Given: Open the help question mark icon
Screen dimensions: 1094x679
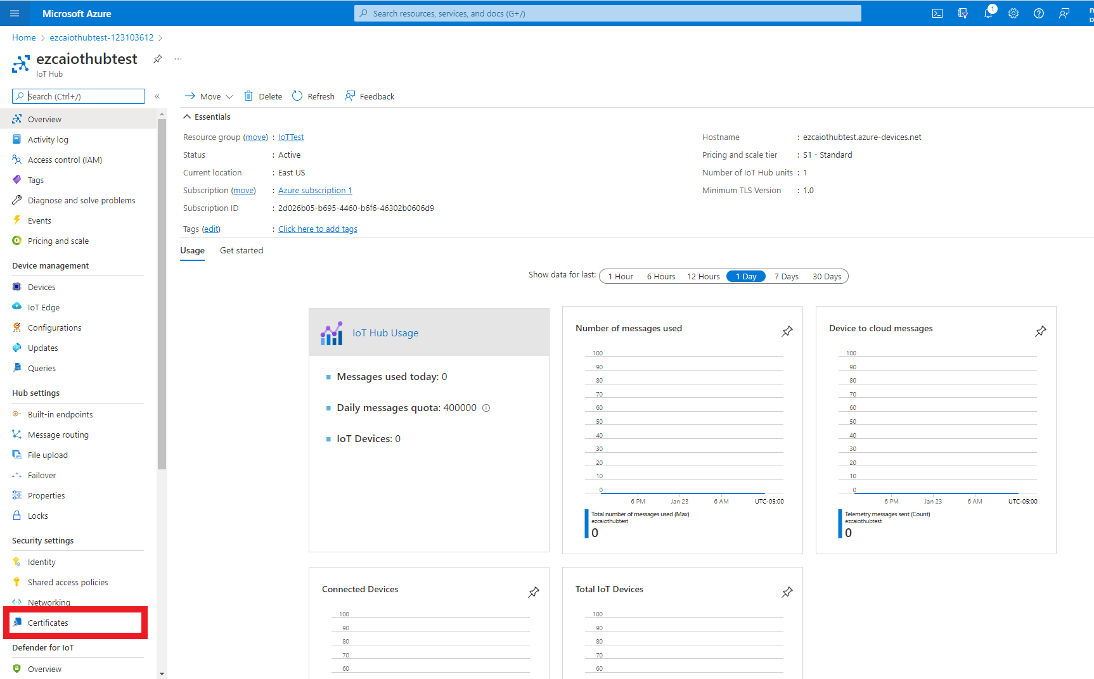Looking at the screenshot, I should point(1039,13).
